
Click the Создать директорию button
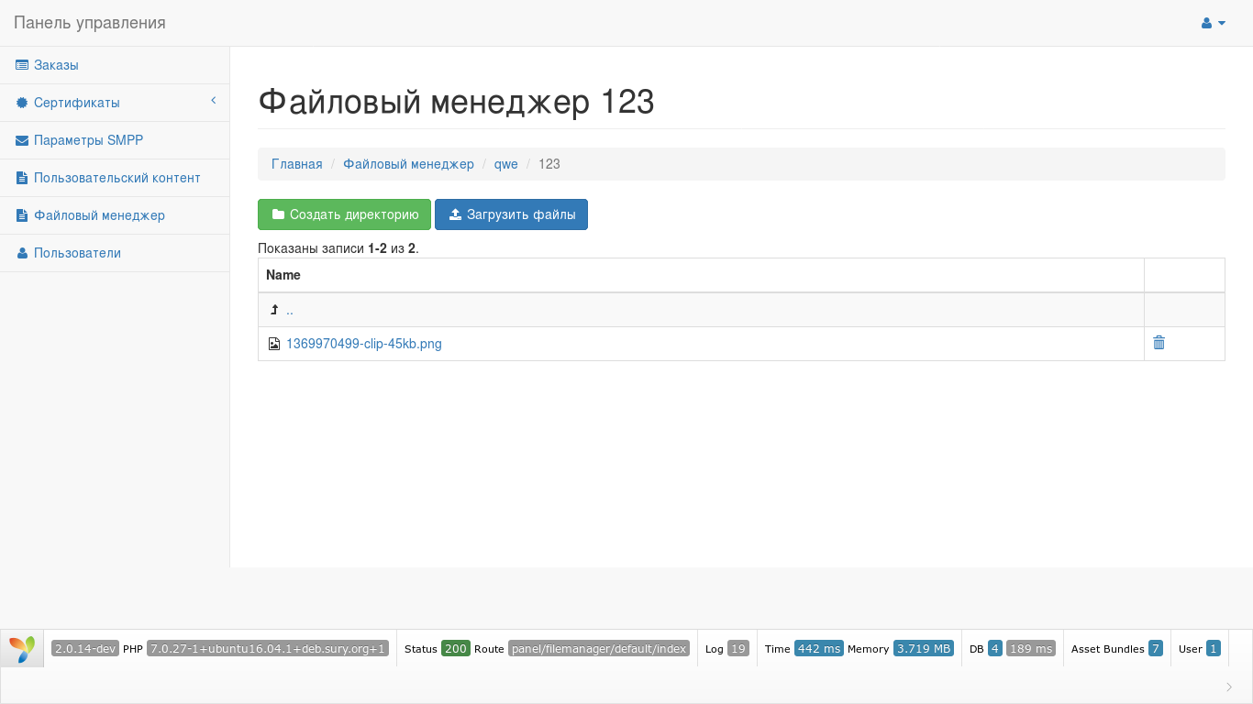click(344, 214)
